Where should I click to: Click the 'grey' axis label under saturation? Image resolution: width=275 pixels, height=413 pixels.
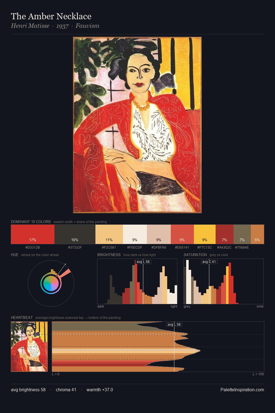187,306
